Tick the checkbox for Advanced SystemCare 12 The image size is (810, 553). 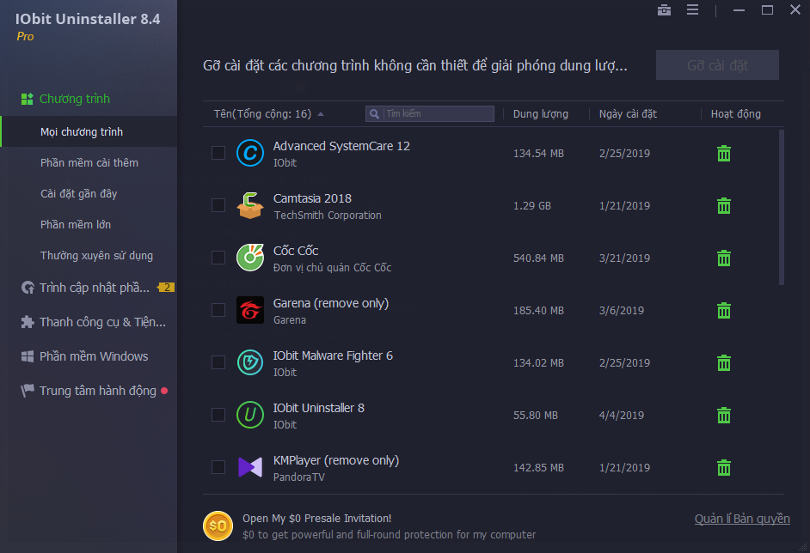click(218, 153)
